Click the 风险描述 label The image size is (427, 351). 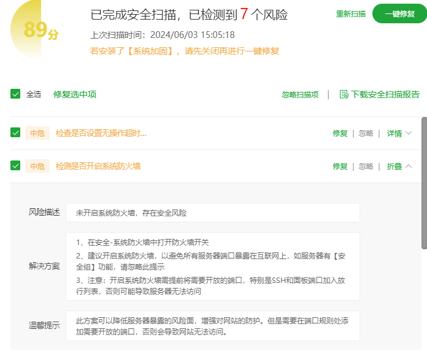[44, 213]
